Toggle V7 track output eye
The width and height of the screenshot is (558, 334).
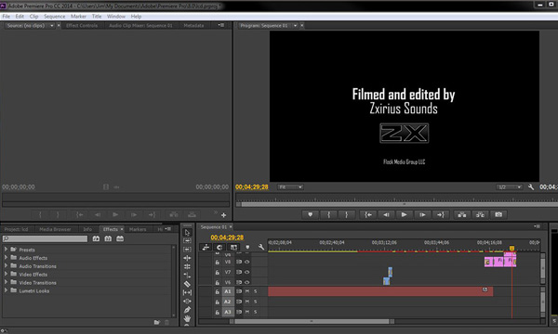pyautogui.click(x=247, y=272)
